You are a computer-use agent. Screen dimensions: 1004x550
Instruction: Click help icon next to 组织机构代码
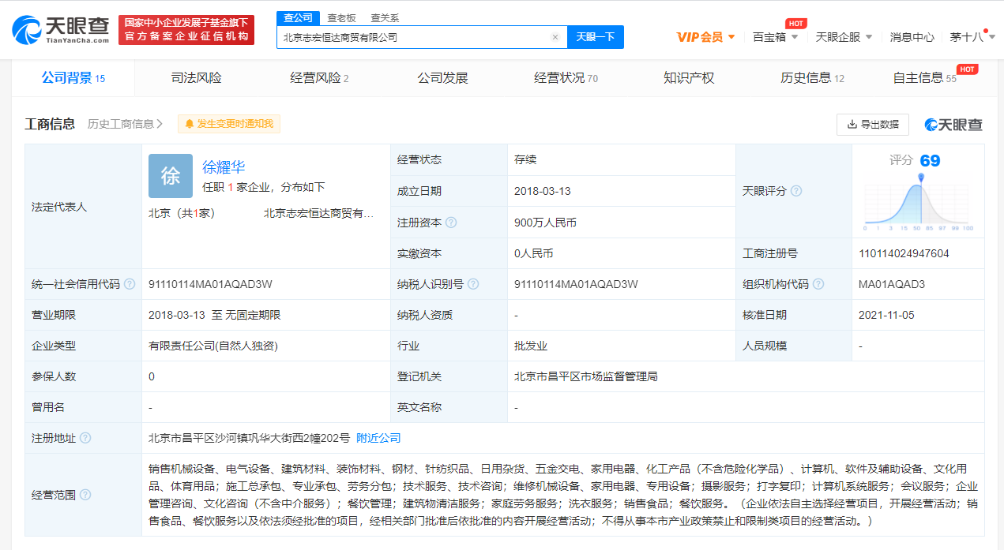[818, 284]
